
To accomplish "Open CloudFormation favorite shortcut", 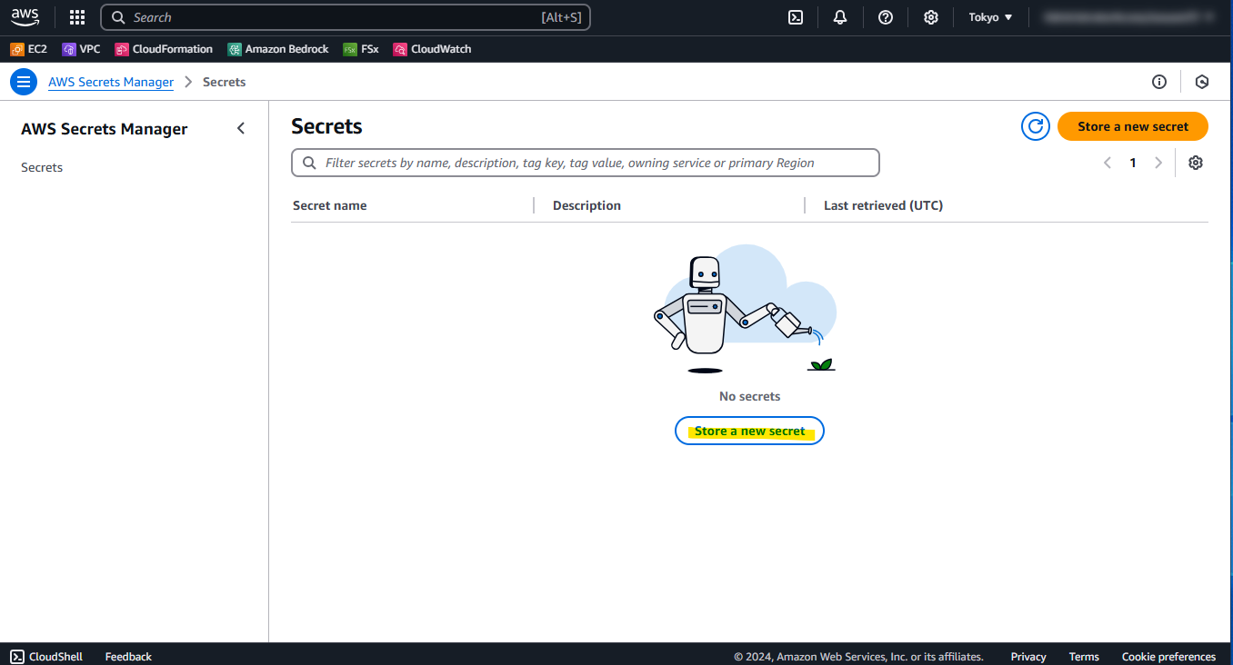I will tap(164, 49).
